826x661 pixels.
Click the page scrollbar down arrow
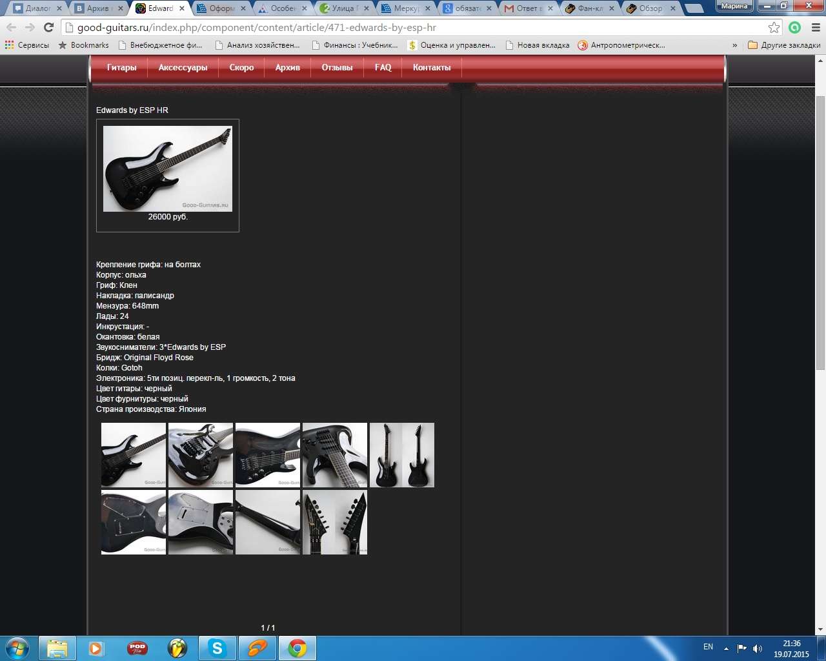pyautogui.click(x=821, y=630)
